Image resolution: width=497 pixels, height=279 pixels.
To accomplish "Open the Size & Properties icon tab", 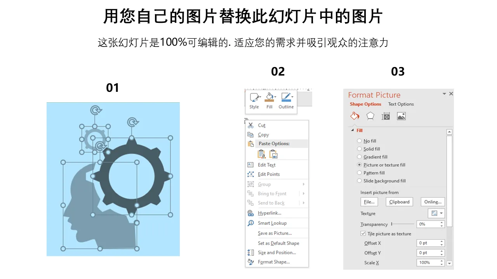I will pyautogui.click(x=386, y=116).
